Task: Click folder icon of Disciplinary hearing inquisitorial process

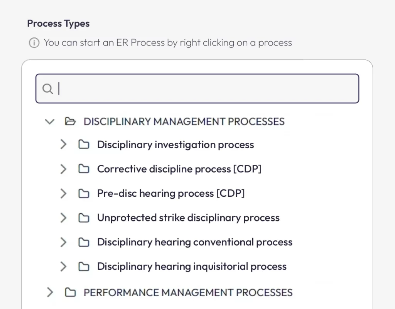Action: (x=84, y=267)
